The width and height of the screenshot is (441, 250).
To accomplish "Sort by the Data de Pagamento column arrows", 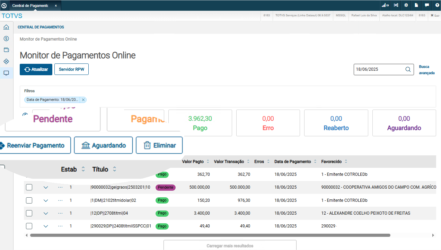I will tap(315, 162).
